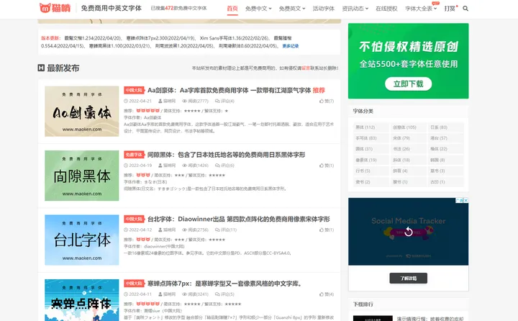Image resolution: width=518 pixels, height=321 pixels.
Task: Open the 字体大全表 dropdown
Action: (x=420, y=9)
